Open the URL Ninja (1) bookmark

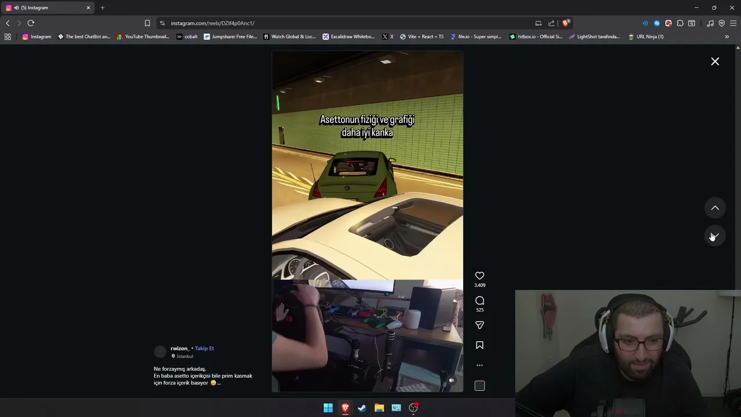coord(645,36)
